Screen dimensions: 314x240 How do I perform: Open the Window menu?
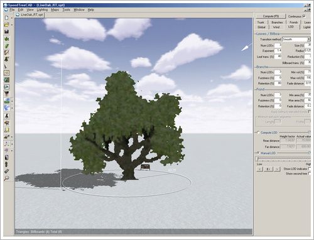(79, 9)
